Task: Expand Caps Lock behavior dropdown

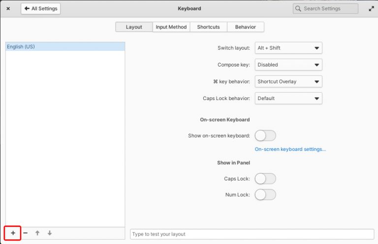Action: click(x=288, y=98)
